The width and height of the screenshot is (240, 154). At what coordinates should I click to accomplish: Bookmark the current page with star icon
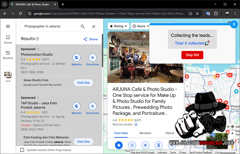(198, 13)
